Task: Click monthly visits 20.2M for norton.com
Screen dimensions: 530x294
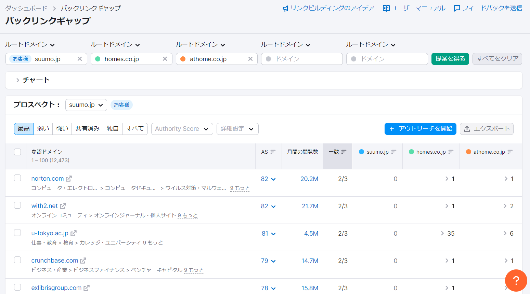Action: [x=309, y=179]
